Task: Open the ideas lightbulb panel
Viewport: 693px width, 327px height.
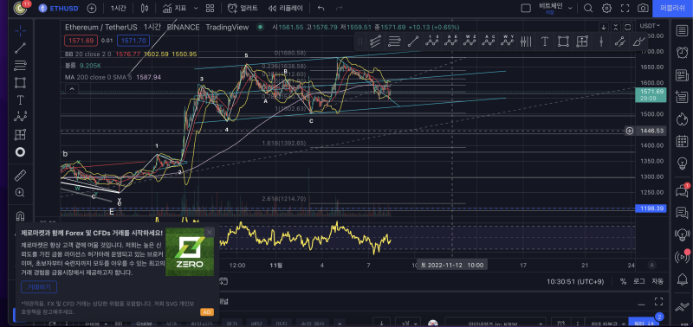Action: [x=682, y=163]
